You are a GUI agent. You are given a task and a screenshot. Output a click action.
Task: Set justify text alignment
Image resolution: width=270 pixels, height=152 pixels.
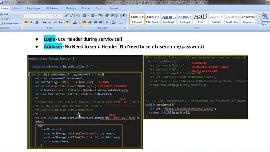click(x=100, y=22)
